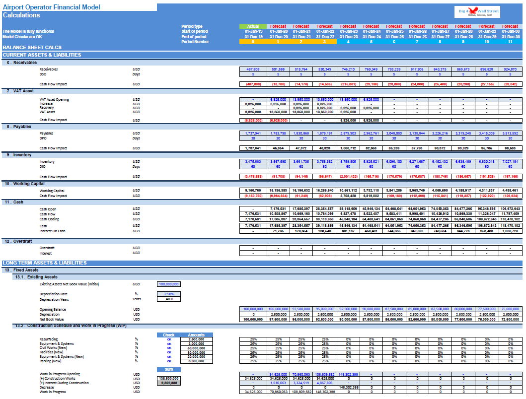Select the 'Decrease' row label
This screenshot has width=526, height=399.
(47, 387)
